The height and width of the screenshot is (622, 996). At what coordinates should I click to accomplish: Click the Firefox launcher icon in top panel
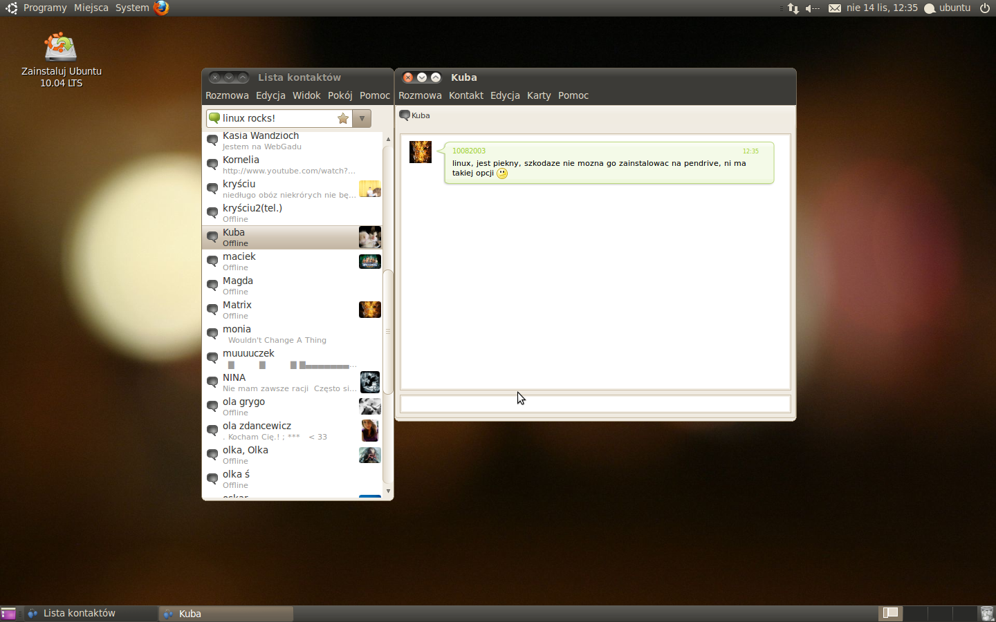click(161, 8)
